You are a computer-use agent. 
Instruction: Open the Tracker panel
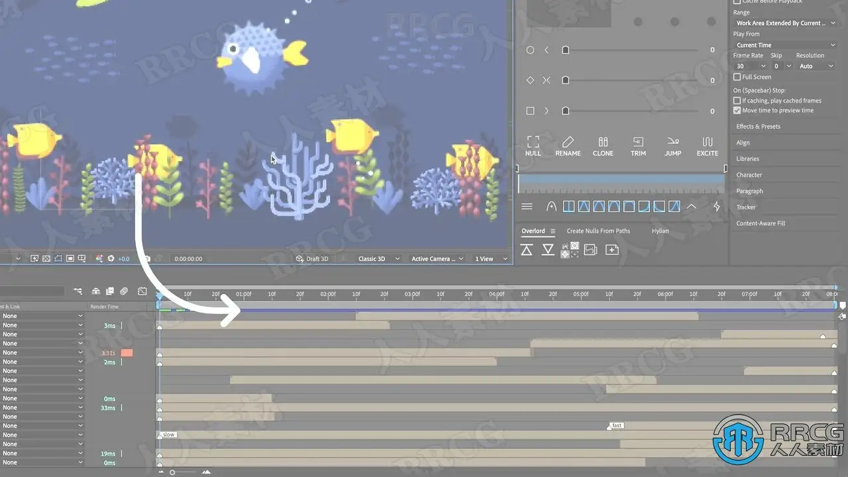coord(746,207)
